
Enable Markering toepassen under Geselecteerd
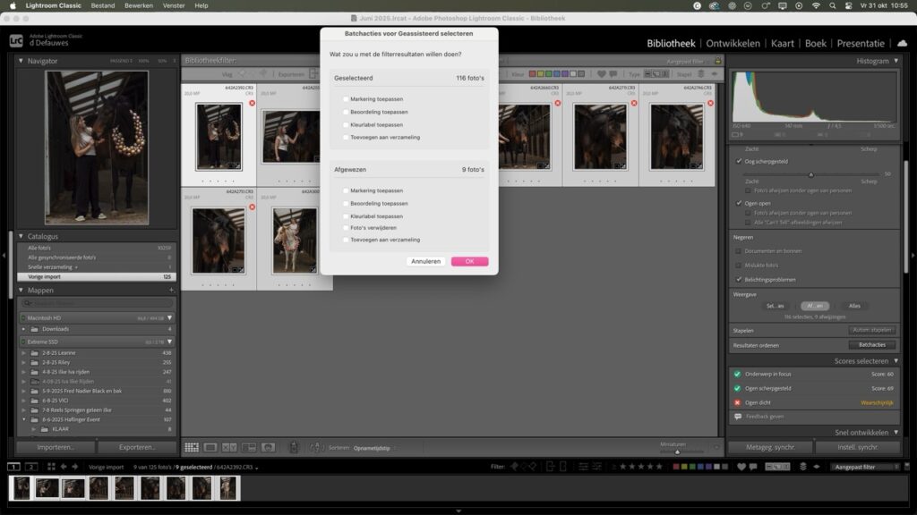(x=346, y=99)
